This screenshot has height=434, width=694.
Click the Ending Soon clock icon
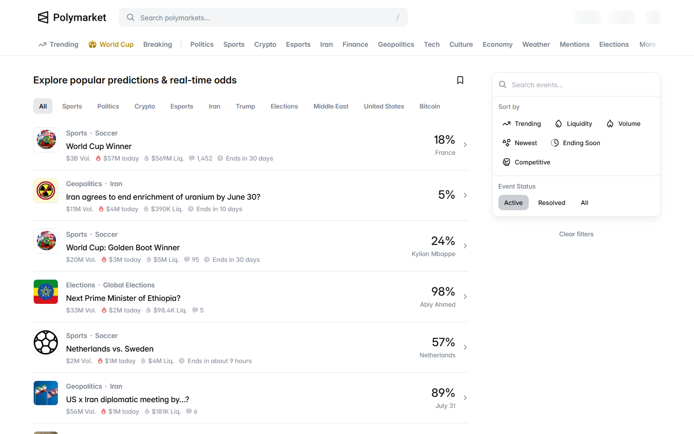click(x=555, y=143)
